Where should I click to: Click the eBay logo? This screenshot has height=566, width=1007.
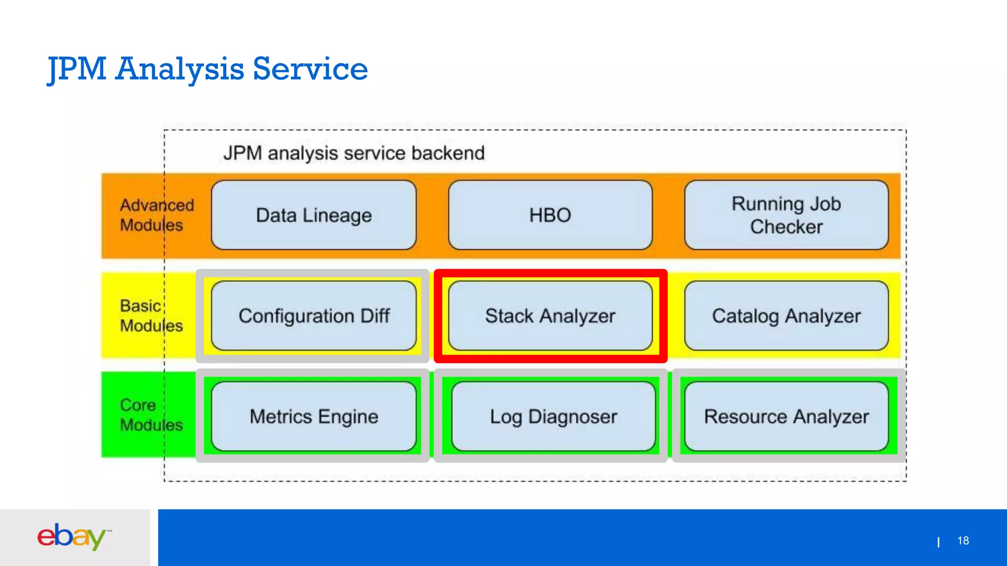coord(74,537)
